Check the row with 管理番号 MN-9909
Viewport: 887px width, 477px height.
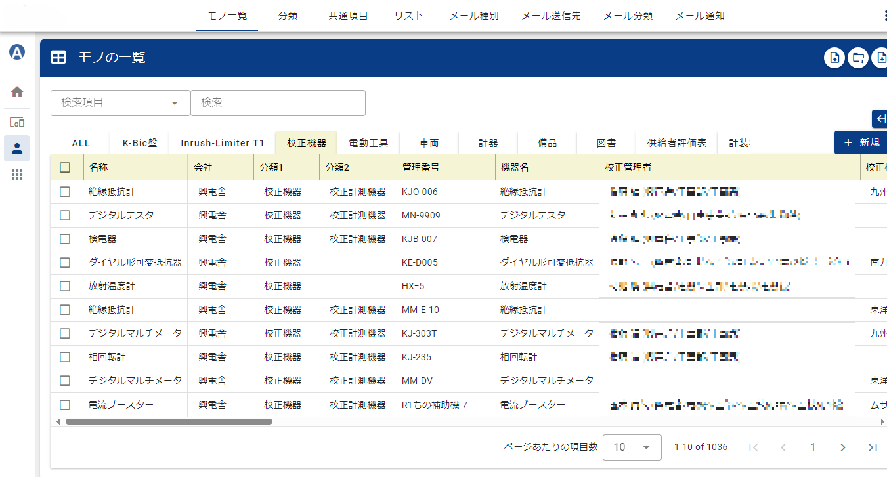tap(65, 215)
